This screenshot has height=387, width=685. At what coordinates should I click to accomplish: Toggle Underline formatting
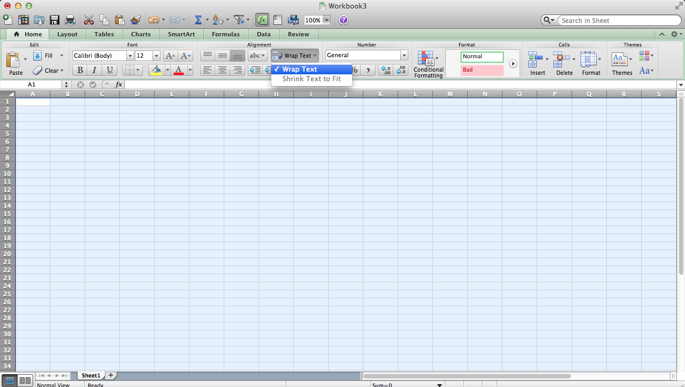(110, 70)
